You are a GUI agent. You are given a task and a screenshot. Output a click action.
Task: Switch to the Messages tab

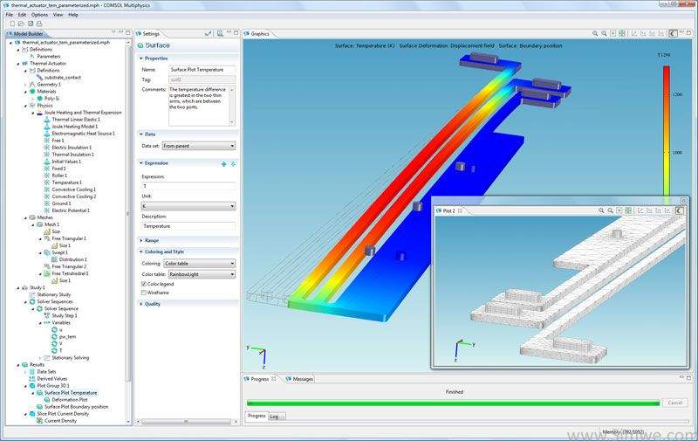pyautogui.click(x=299, y=379)
